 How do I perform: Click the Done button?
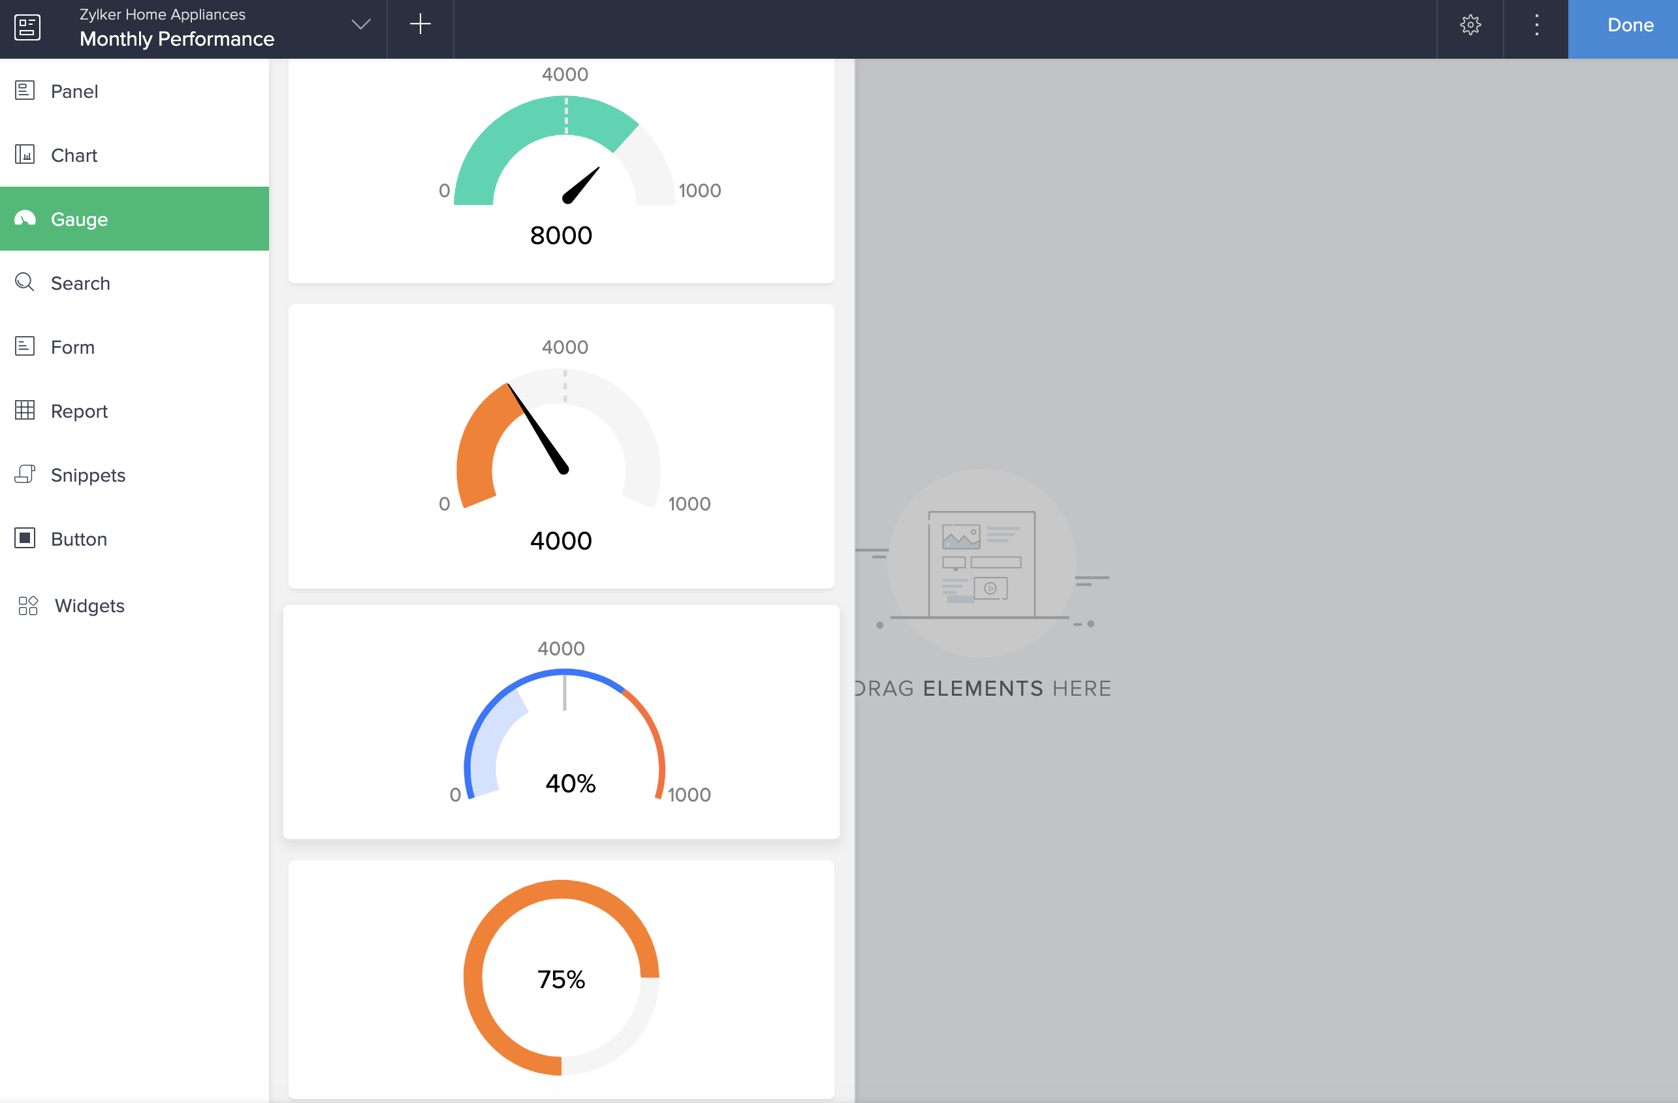pyautogui.click(x=1629, y=25)
